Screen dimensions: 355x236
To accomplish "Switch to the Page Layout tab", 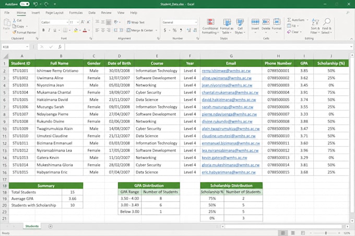I will [55, 13].
